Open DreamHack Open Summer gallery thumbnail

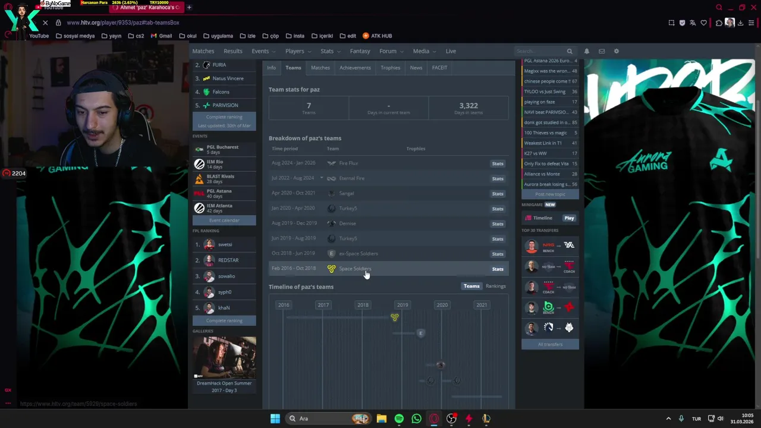(x=224, y=357)
